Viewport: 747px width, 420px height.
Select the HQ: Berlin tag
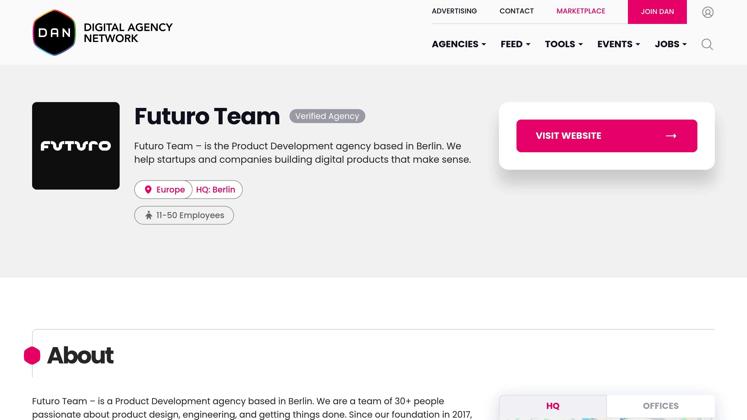pos(216,190)
